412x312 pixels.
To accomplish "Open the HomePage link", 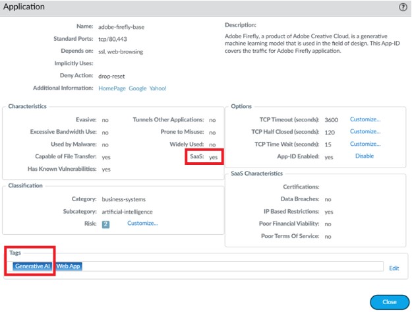I will (112, 88).
